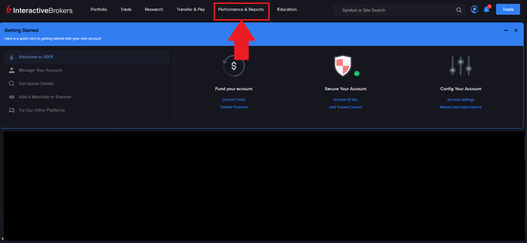Click the Config Your Account sliders icon
This screenshot has height=243, width=527.
[x=461, y=66]
